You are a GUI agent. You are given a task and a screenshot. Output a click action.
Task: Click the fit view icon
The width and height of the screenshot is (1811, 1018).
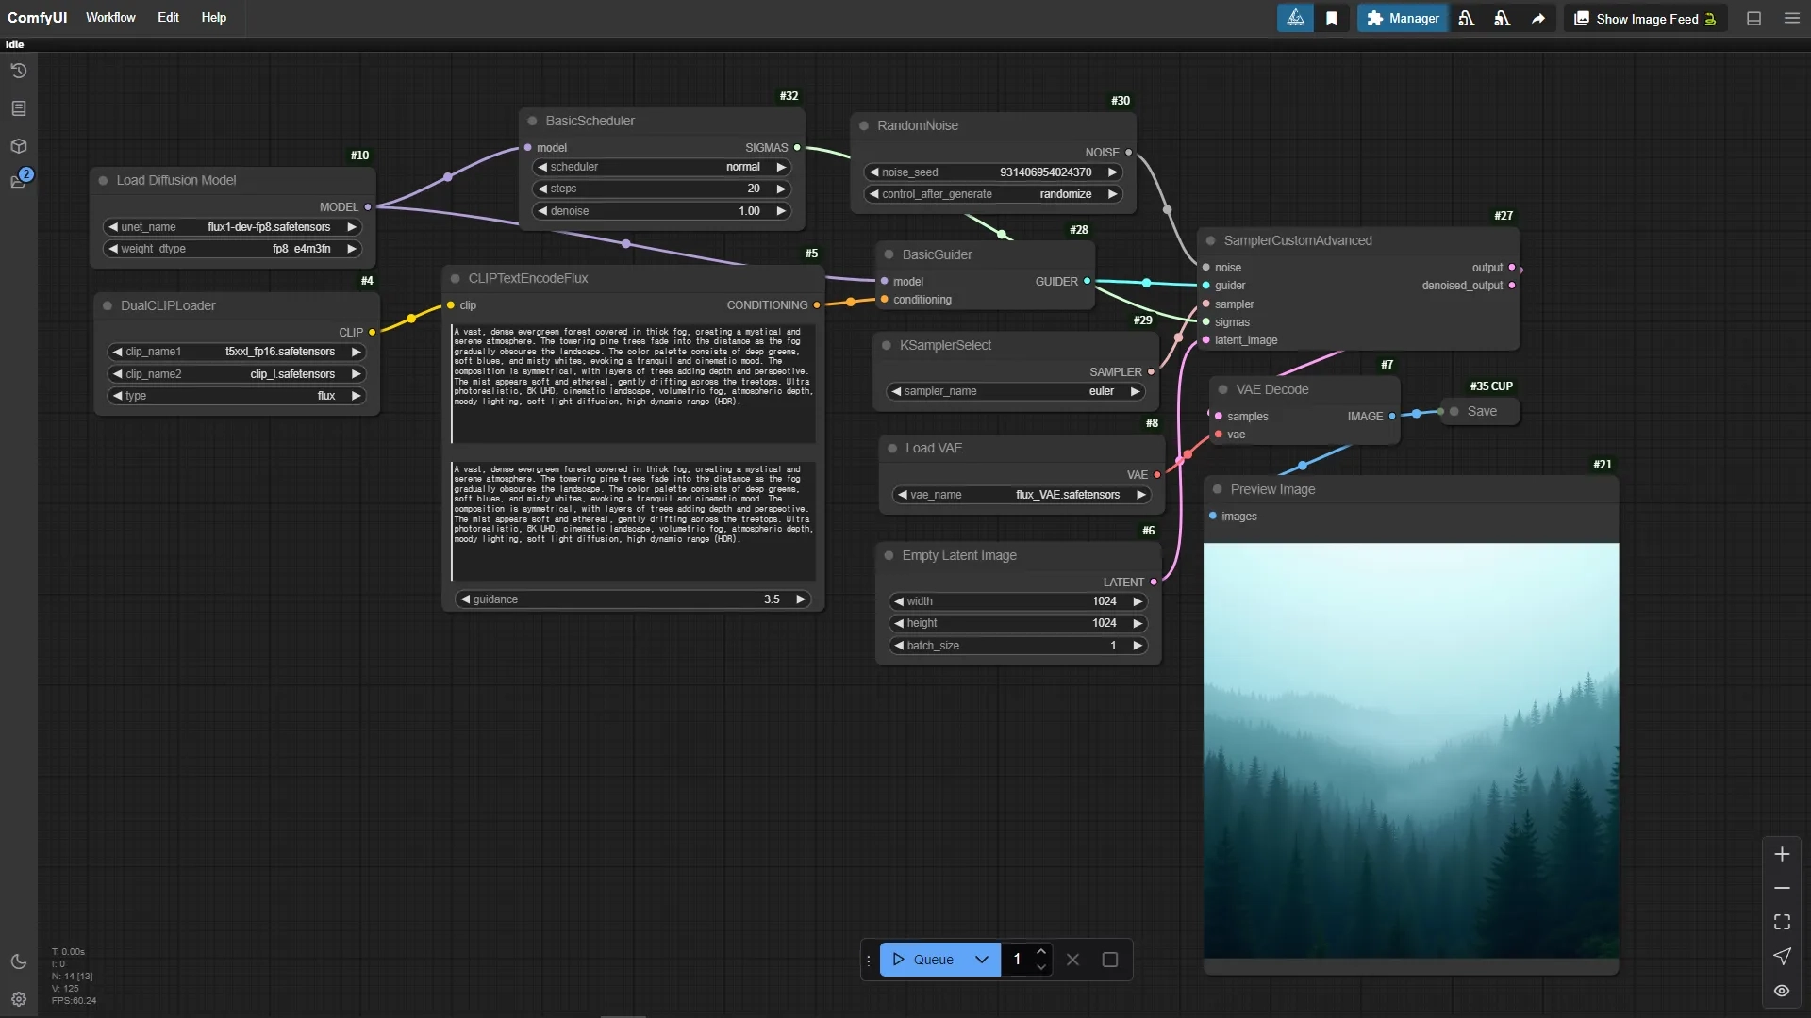pyautogui.click(x=1782, y=922)
